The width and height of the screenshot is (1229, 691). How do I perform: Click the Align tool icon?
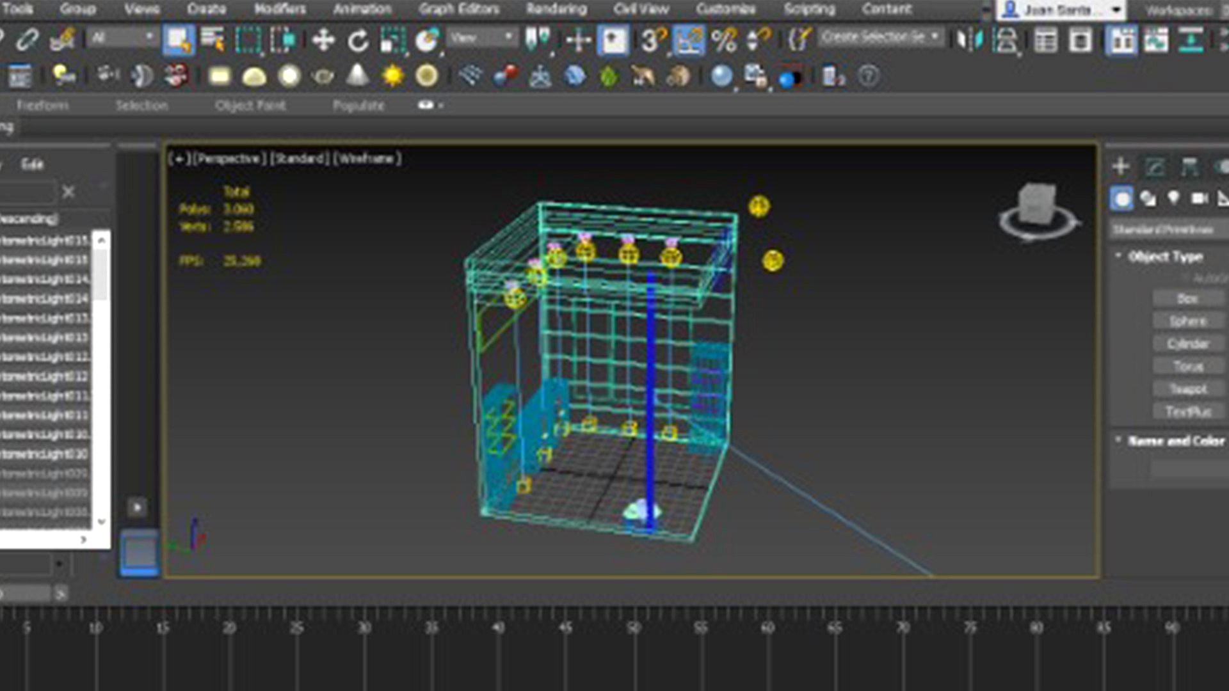1006,41
